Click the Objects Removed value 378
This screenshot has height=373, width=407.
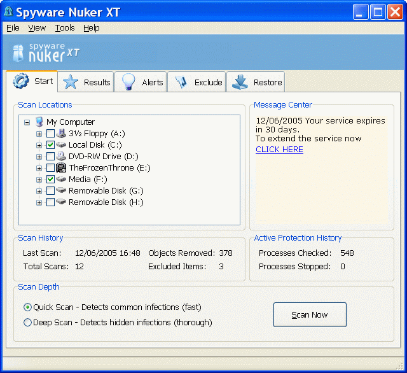point(226,253)
